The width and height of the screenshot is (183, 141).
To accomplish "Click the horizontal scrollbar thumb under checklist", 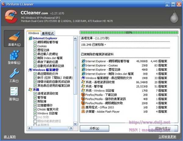I will pyautogui.click(x=50, y=128).
